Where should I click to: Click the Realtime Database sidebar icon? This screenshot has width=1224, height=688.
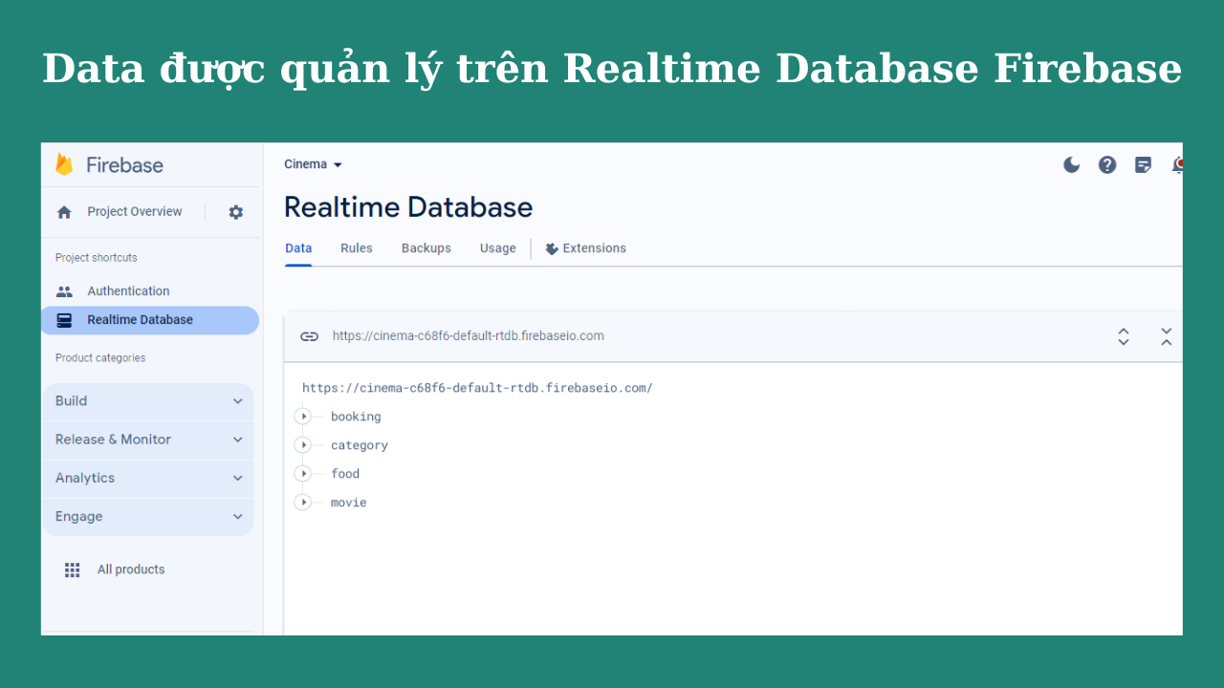(x=64, y=320)
